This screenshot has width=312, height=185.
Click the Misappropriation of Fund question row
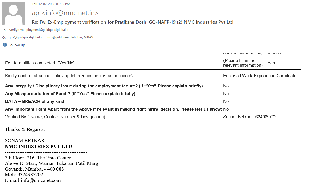click(70, 94)
